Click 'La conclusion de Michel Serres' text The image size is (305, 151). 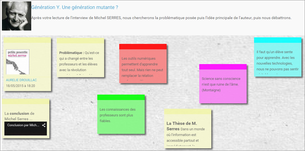tap(19, 116)
